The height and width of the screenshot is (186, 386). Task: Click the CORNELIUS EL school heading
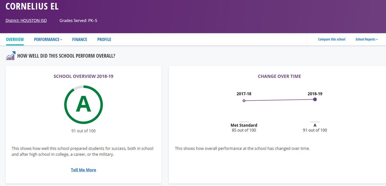click(32, 6)
